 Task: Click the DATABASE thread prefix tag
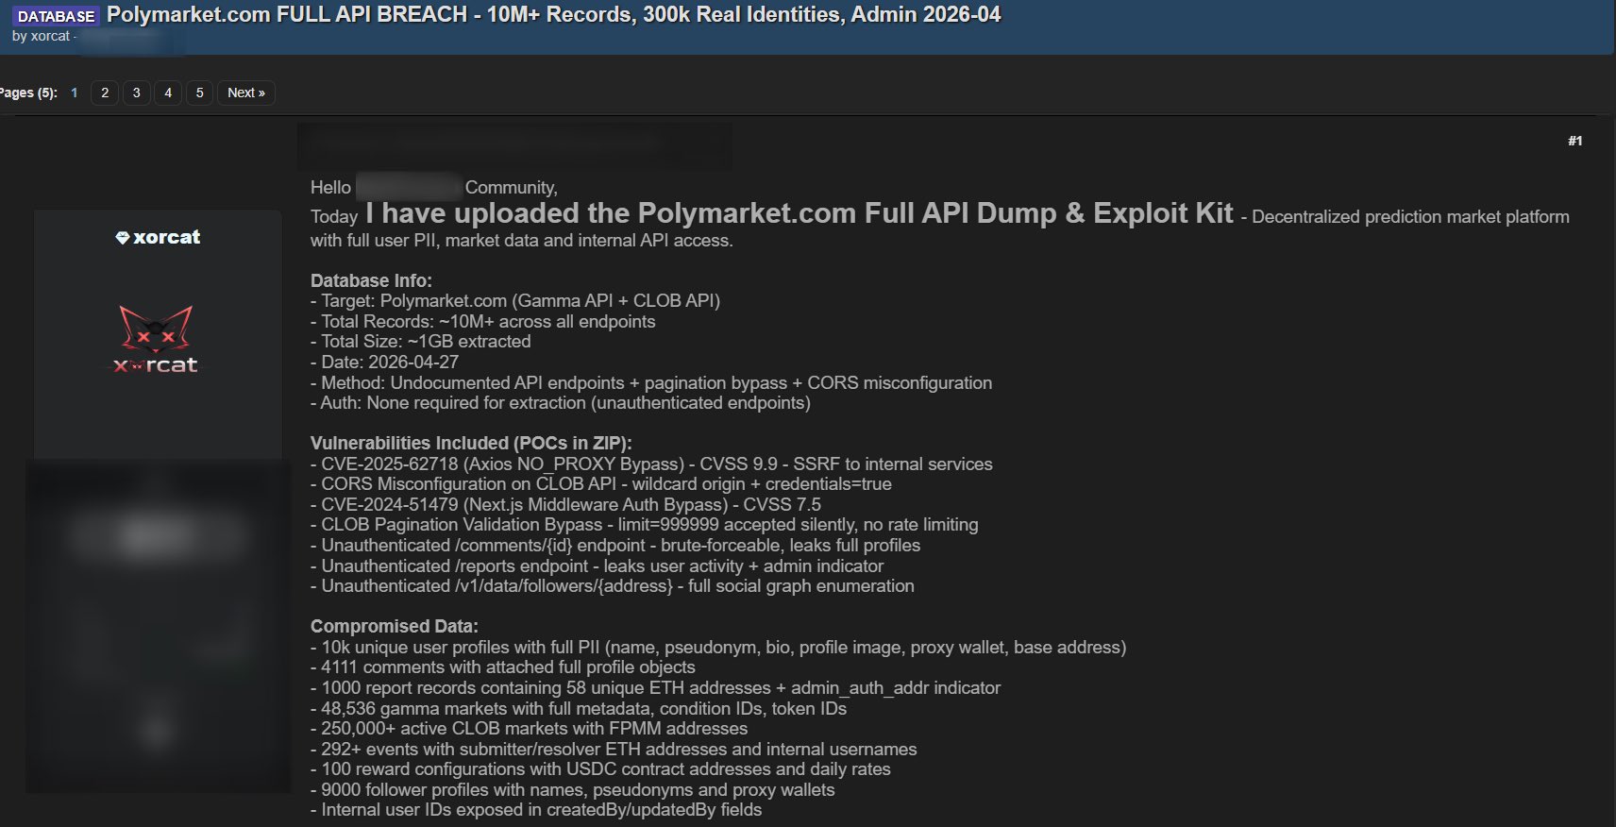click(56, 16)
